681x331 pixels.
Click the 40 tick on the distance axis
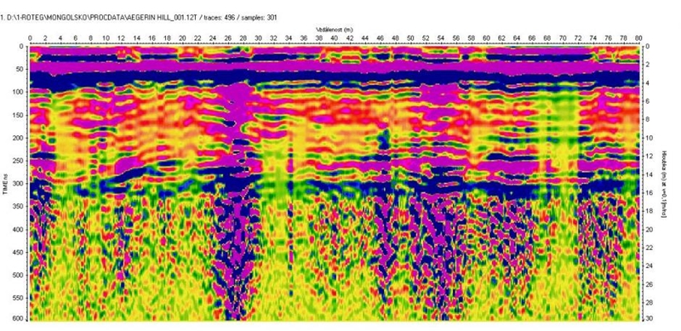[335, 38]
